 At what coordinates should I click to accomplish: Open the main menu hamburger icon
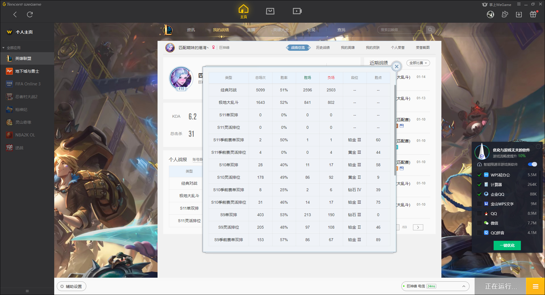tap(519, 4)
